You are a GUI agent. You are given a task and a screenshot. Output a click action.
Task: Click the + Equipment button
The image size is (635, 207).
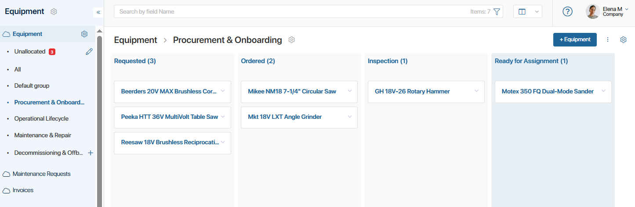tap(575, 39)
